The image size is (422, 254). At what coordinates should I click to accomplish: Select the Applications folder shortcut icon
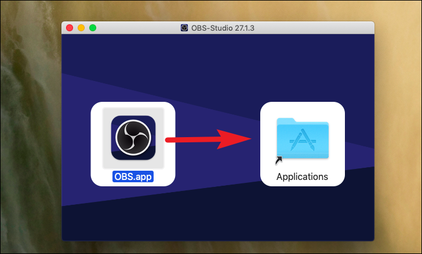pyautogui.click(x=303, y=138)
